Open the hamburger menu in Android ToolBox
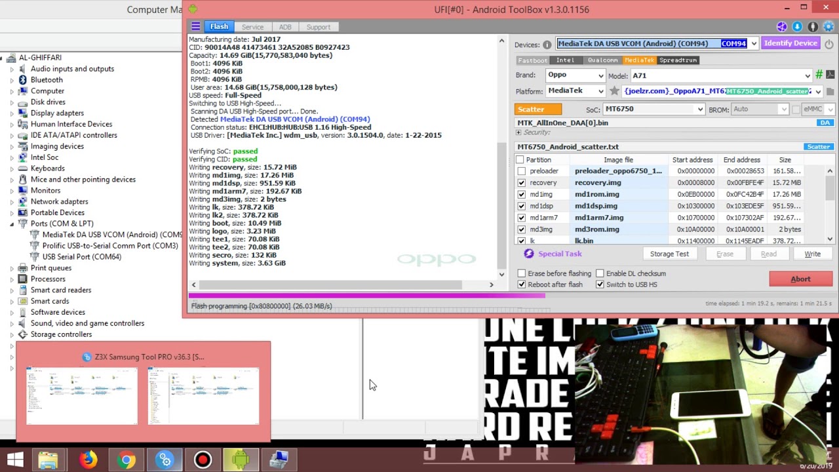Image resolution: width=839 pixels, height=472 pixels. (x=195, y=27)
